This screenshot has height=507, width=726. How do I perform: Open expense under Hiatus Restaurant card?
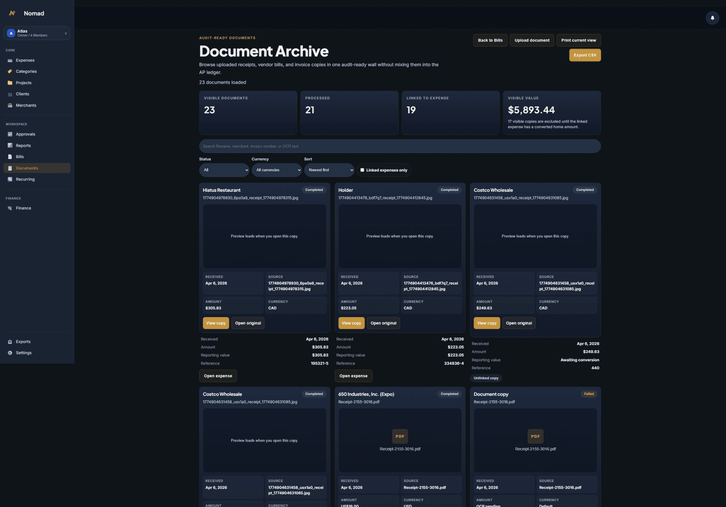click(218, 376)
